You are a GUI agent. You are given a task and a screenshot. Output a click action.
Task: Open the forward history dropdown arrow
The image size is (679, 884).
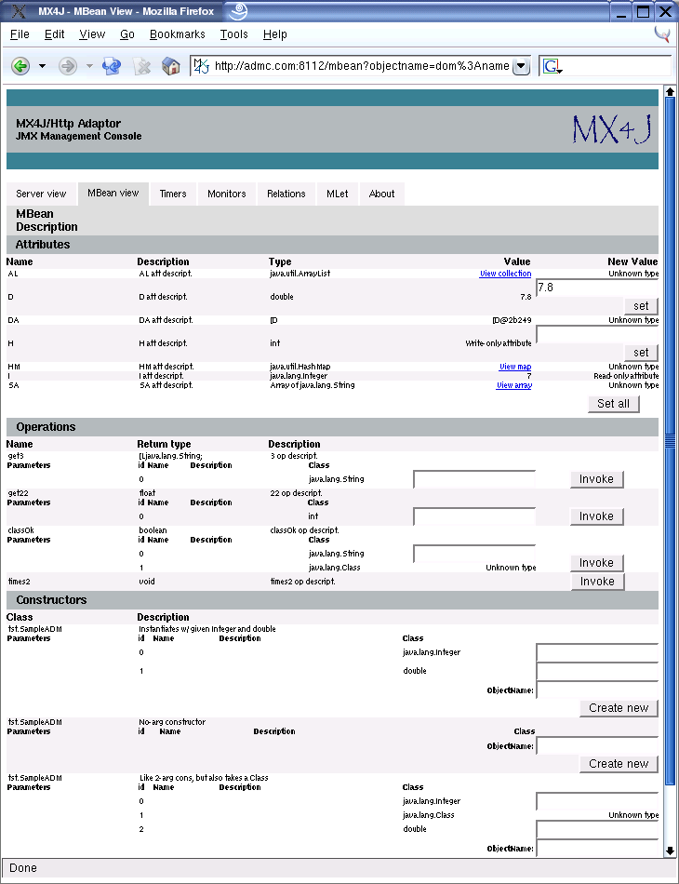coord(89,66)
